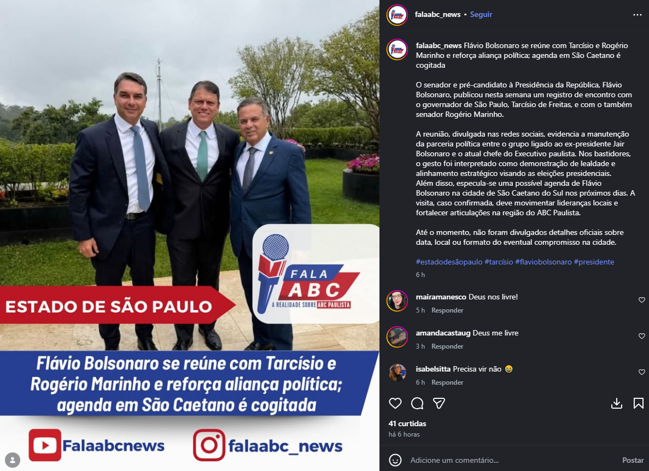Image resolution: width=649 pixels, height=471 pixels.
Task: Like amandacastaug's comment
Action: tap(641, 336)
